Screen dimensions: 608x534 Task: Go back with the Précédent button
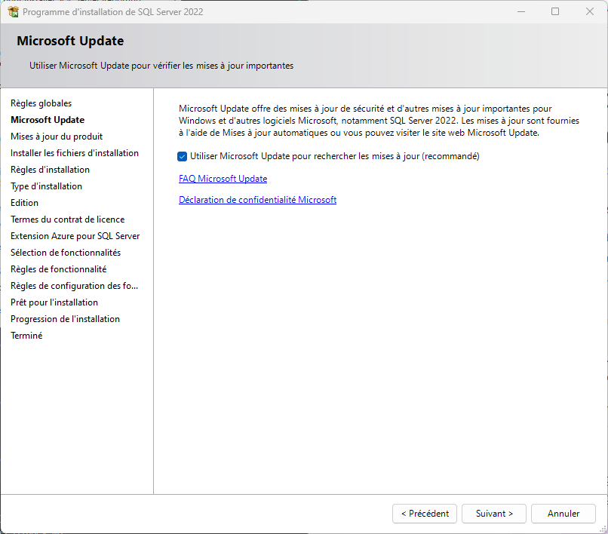click(x=425, y=514)
